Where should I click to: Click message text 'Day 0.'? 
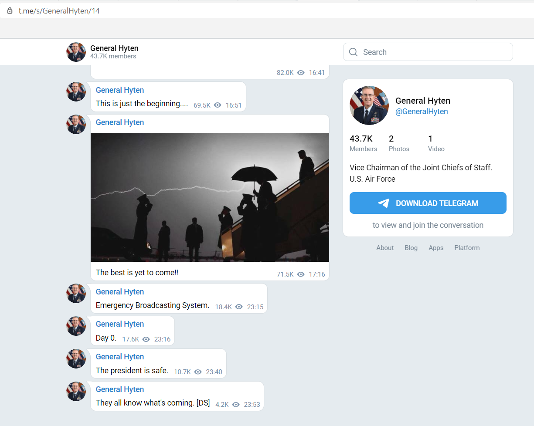[x=106, y=338]
